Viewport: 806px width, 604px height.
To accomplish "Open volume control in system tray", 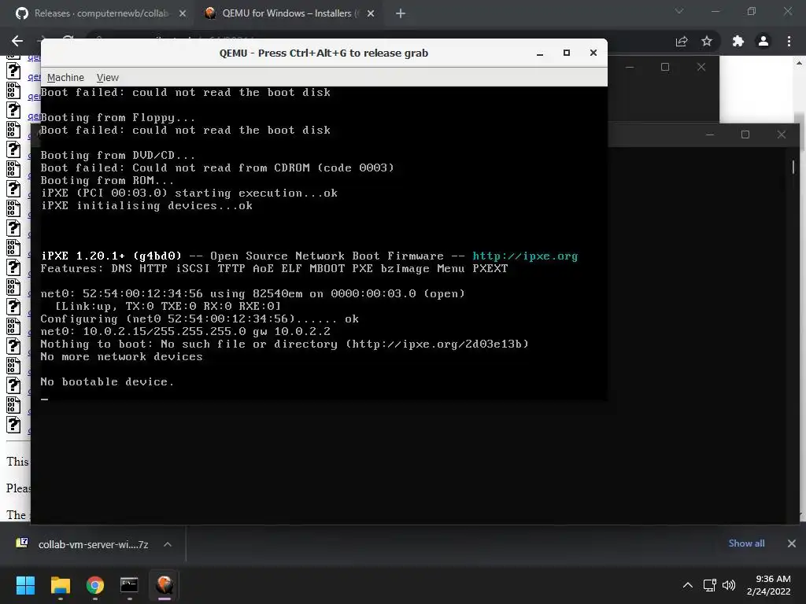I will point(729,585).
